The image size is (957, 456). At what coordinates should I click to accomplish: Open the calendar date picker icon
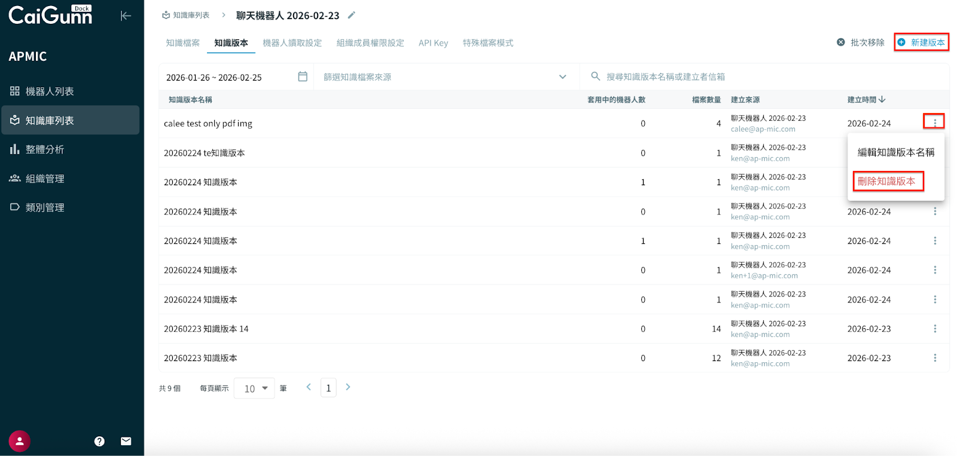(x=303, y=76)
